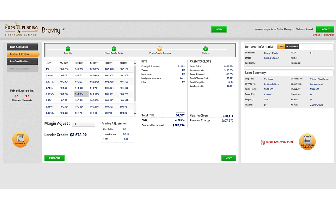Go to step 1 Loan Info circle
Viewport: 336px width, 214px height.
[x=68, y=49]
